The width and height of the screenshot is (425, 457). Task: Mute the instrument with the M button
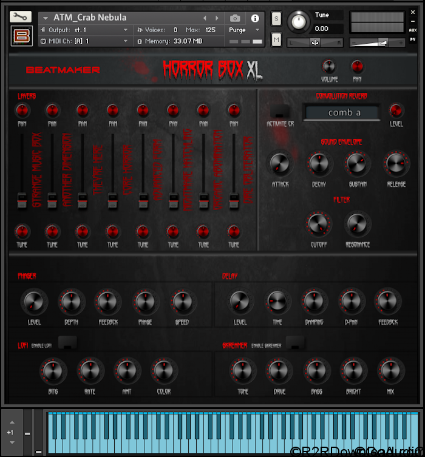[x=276, y=39]
